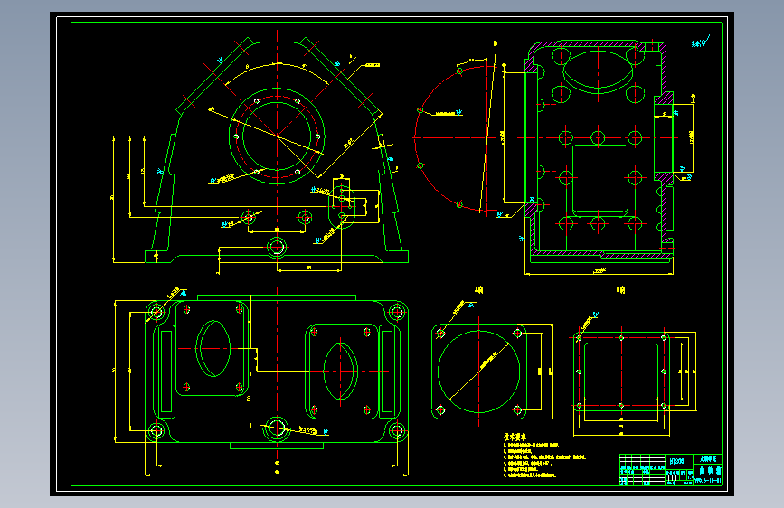The height and width of the screenshot is (508, 784).
Task: Click the rectangular cover outline in B-direction view
Action: coord(621,372)
